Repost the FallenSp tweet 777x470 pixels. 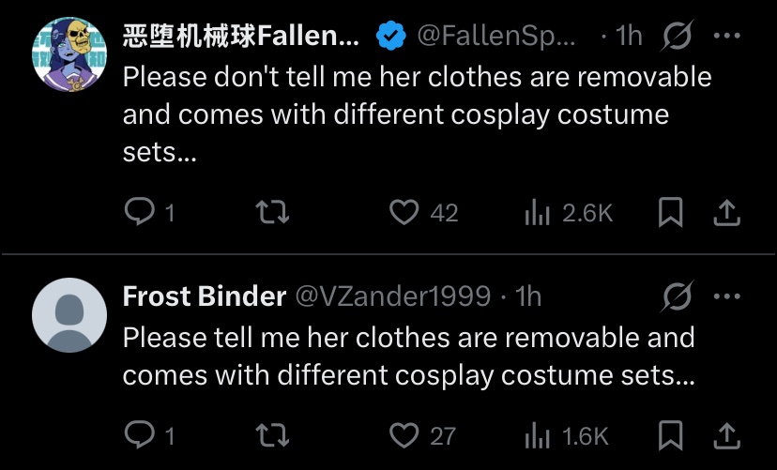[x=272, y=212]
